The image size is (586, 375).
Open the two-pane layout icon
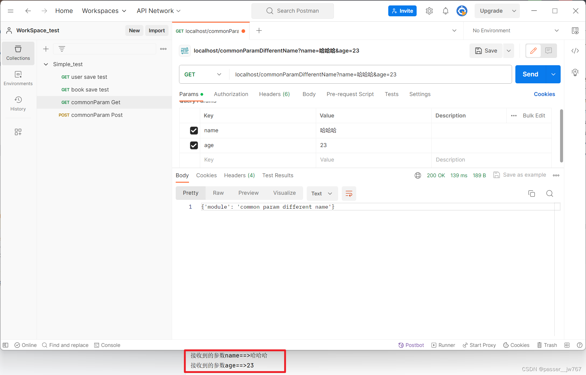(x=567, y=345)
